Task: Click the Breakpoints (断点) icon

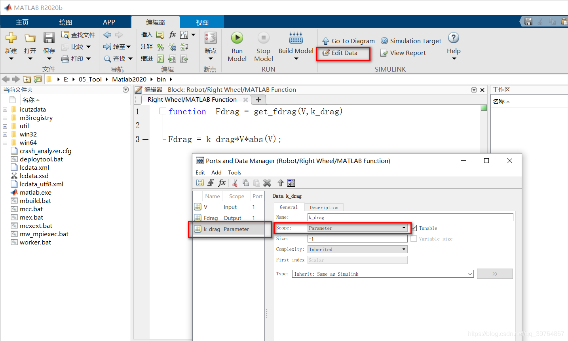Action: pyautogui.click(x=211, y=38)
